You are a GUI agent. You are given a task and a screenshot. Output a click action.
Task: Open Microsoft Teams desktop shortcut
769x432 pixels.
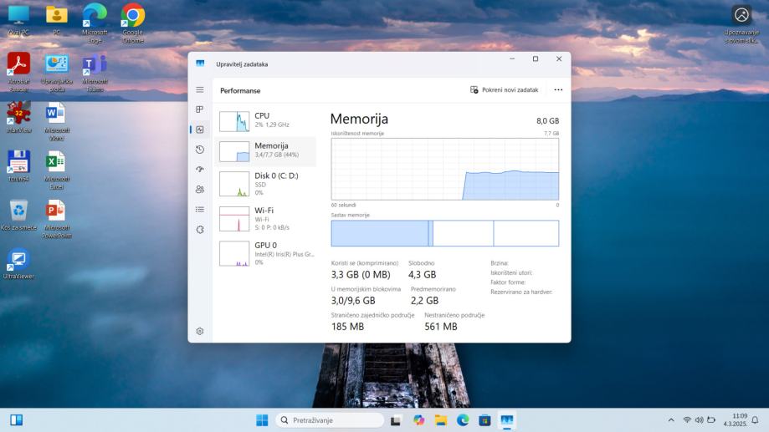click(x=95, y=72)
